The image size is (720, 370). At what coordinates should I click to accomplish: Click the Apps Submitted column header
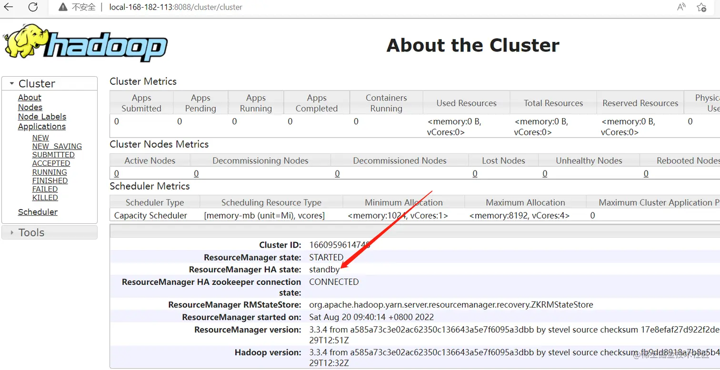click(141, 103)
